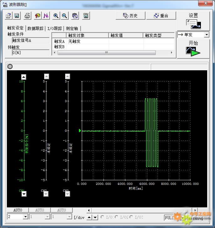Viewport: 215px width, 228px height.
Task: Open the 设置 settings panel
Action: tap(193, 21)
